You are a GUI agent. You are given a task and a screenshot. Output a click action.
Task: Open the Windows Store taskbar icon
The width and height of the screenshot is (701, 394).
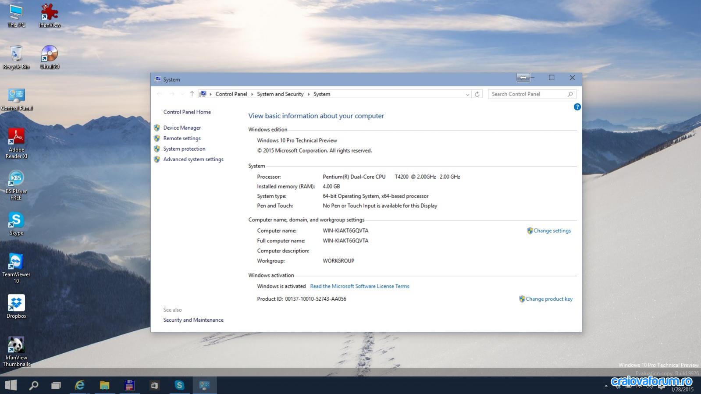coord(154,385)
